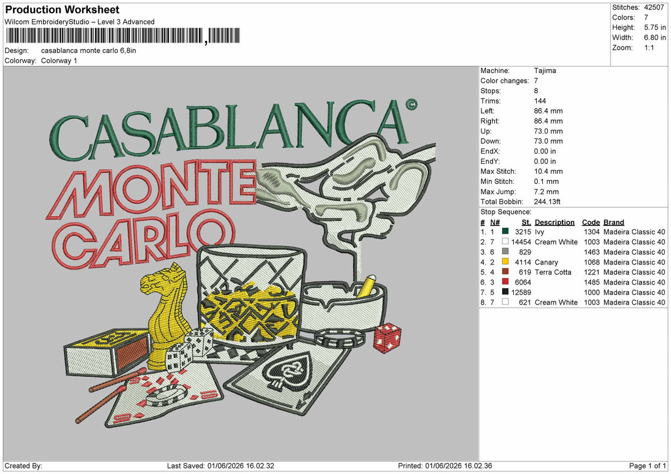Select the "Last Saved: 01/06/2026 16.02.32" footer
This screenshot has width=671, height=474.
(220, 466)
